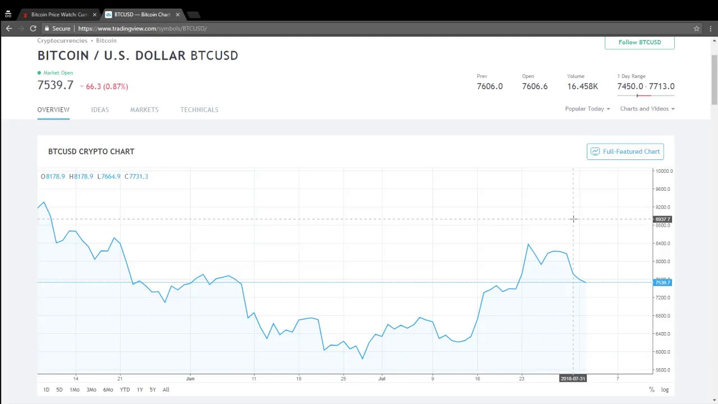The image size is (718, 404).
Task: Select the Overview tab
Action: pyautogui.click(x=53, y=109)
